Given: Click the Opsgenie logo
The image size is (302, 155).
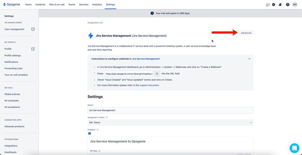Looking at the screenshot, I should click(12, 5).
